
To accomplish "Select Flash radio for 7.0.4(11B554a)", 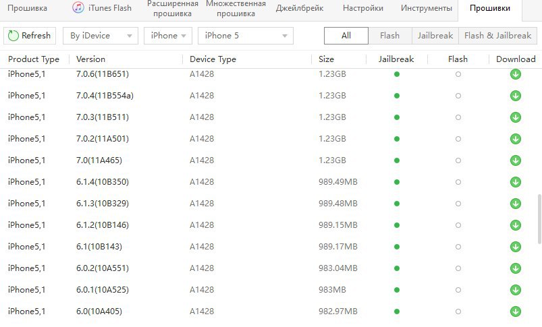I will coord(458,96).
